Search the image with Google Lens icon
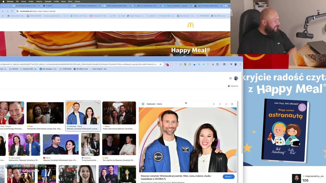The height and width of the screenshot is (183, 326). (143, 168)
